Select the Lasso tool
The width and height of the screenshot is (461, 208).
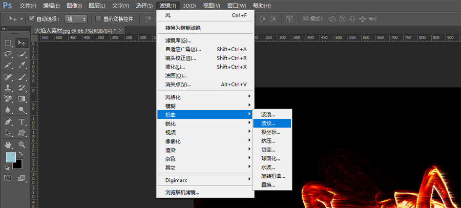pos(8,54)
